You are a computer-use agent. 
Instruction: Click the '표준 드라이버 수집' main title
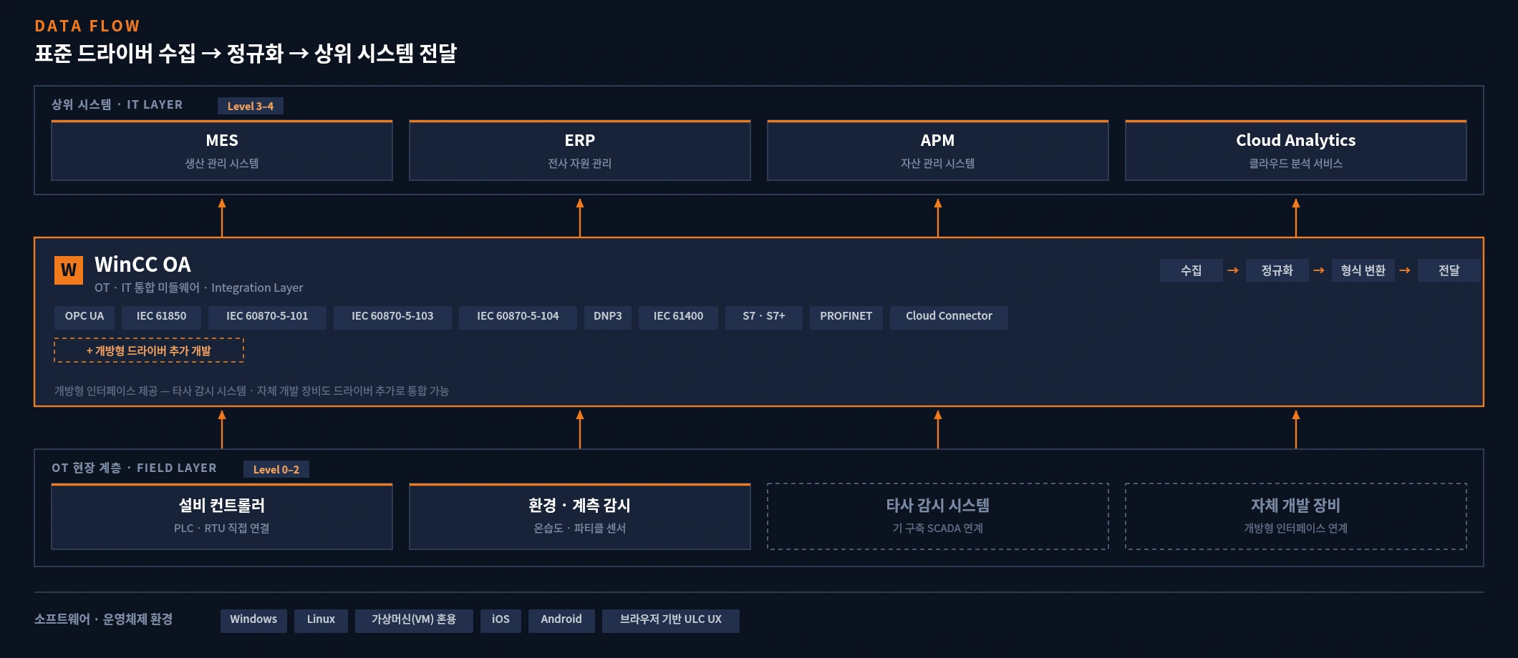click(x=115, y=54)
